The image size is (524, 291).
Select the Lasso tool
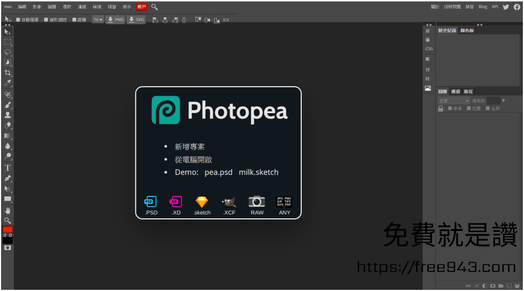tap(8, 53)
